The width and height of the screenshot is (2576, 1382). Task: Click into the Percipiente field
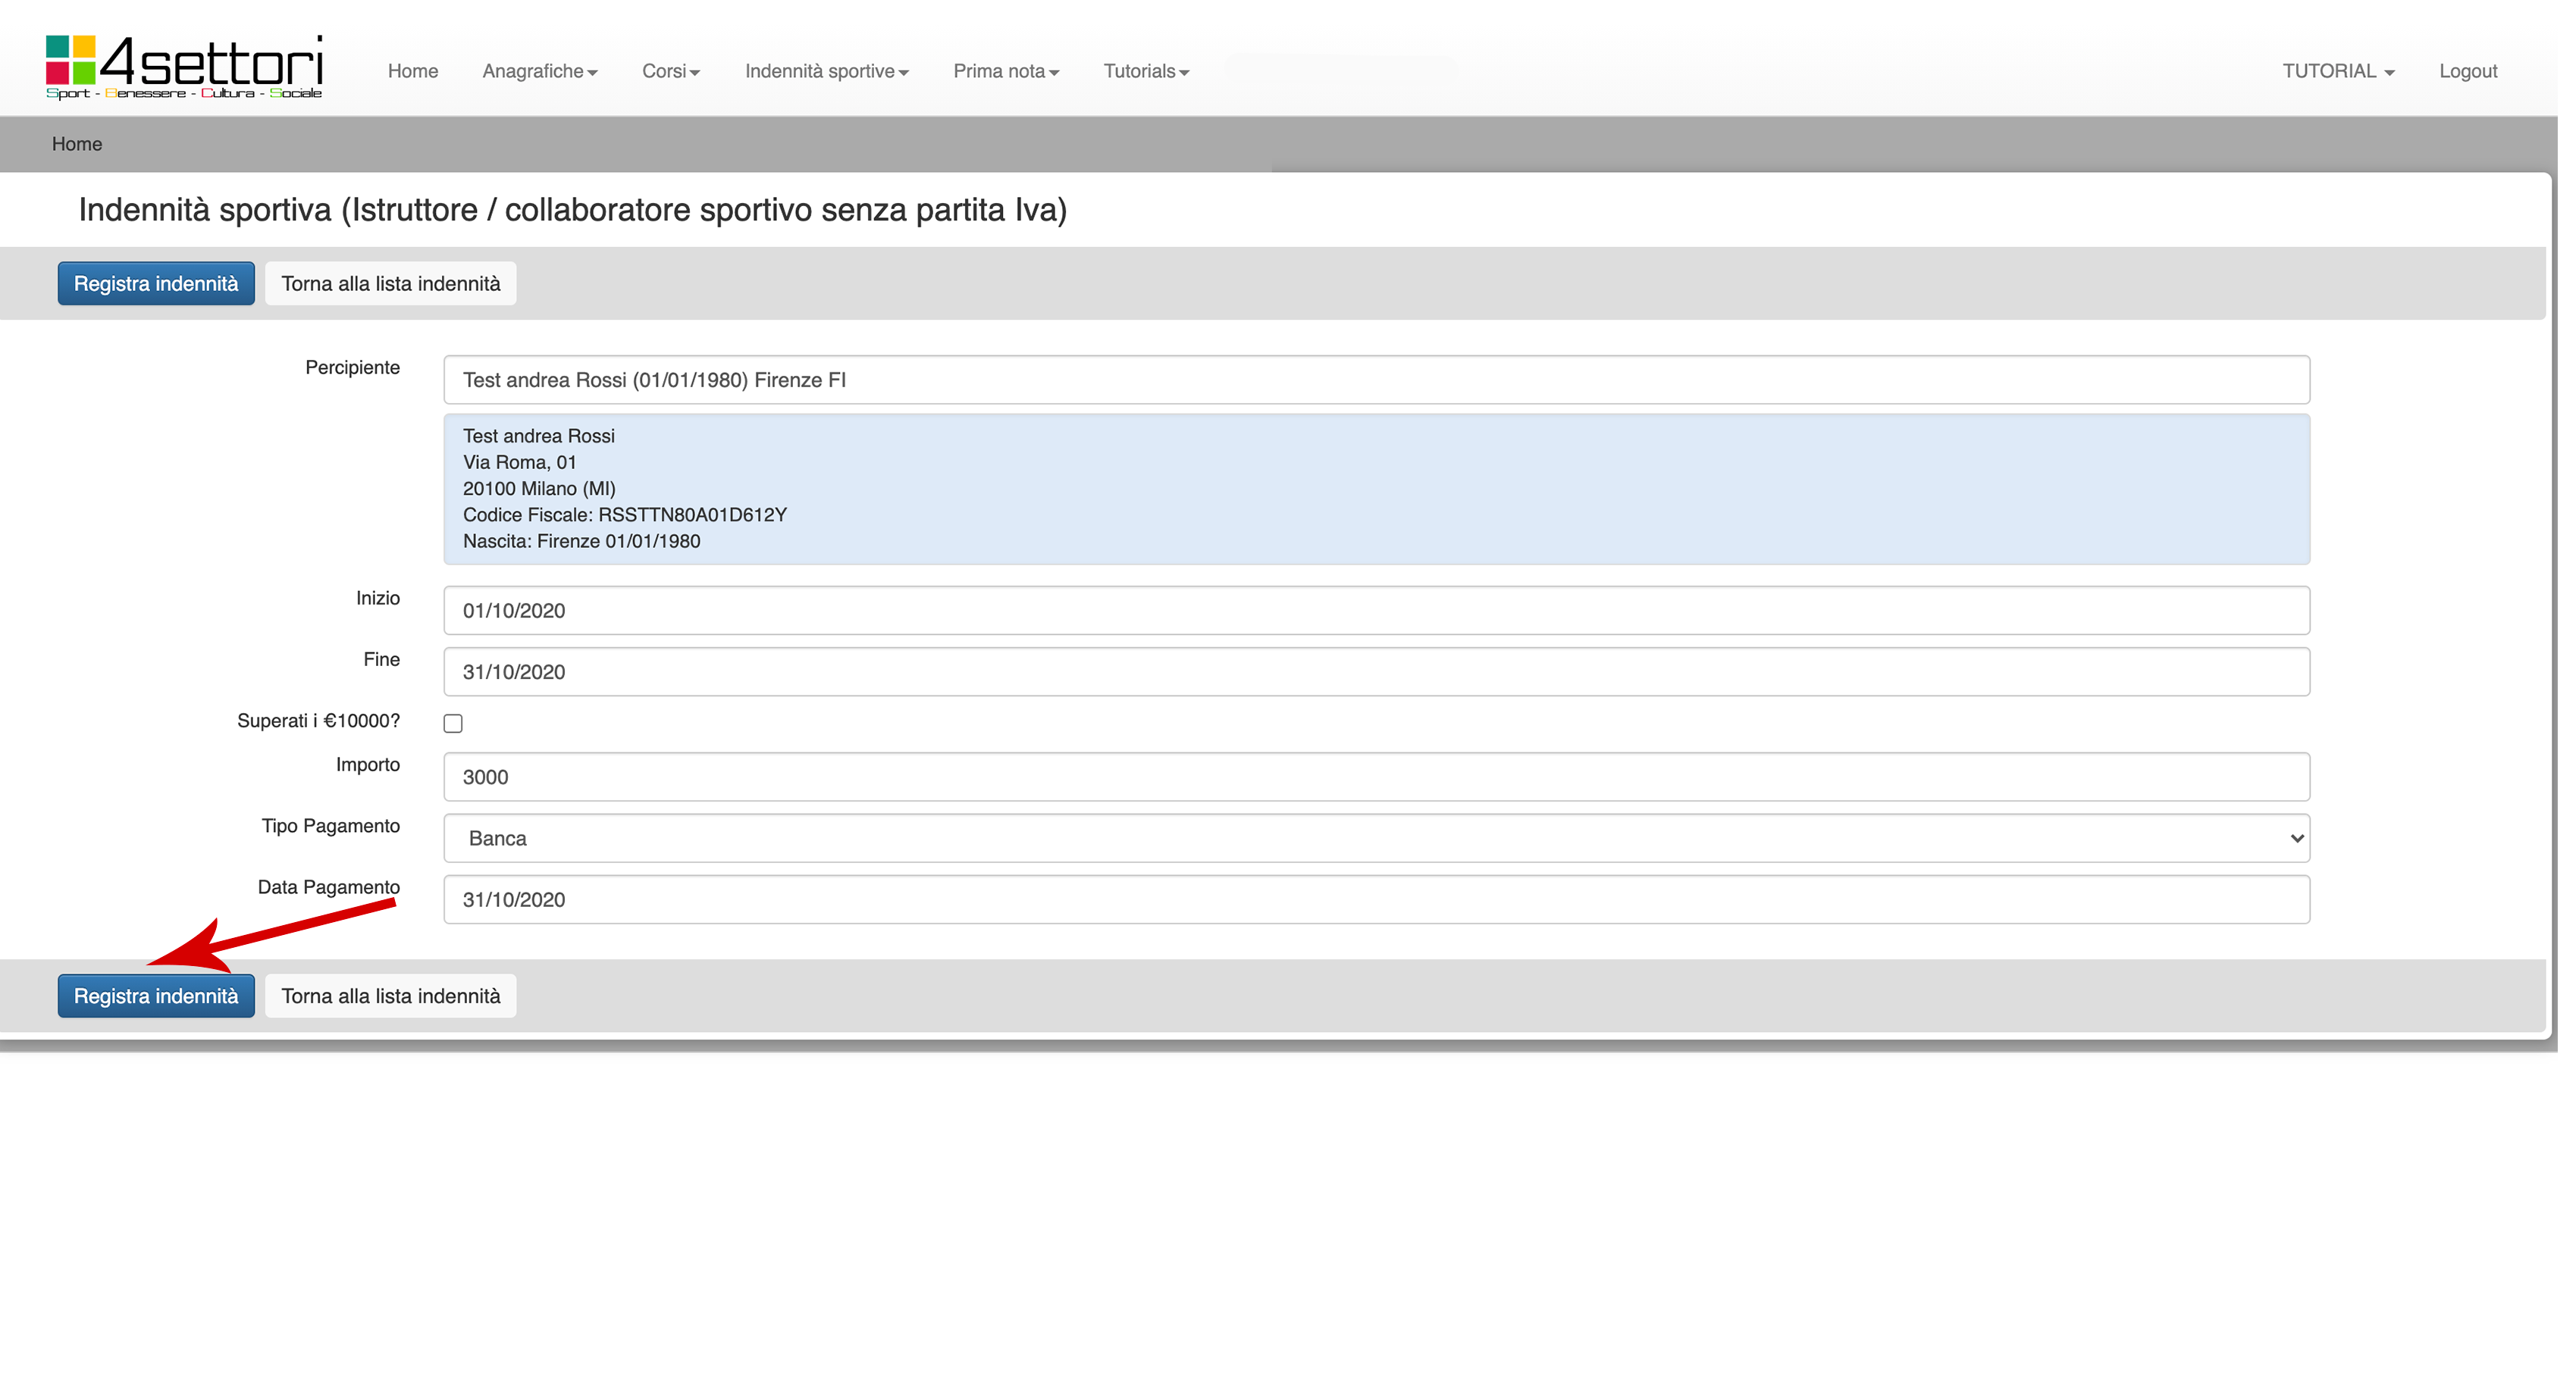pos(1376,380)
